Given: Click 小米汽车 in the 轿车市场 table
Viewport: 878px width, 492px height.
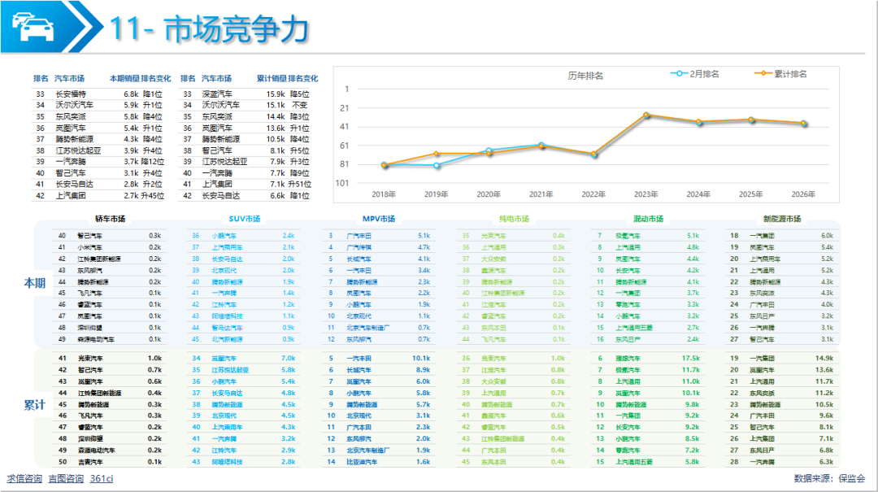Looking at the screenshot, I should [89, 247].
